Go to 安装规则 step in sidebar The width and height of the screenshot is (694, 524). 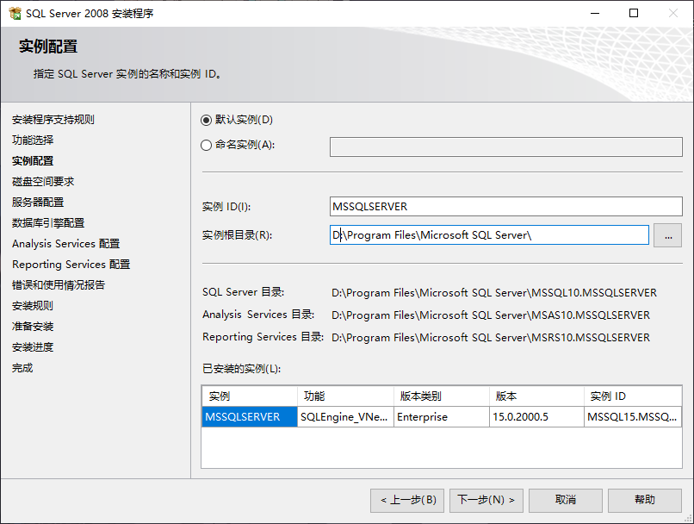pyautogui.click(x=33, y=306)
